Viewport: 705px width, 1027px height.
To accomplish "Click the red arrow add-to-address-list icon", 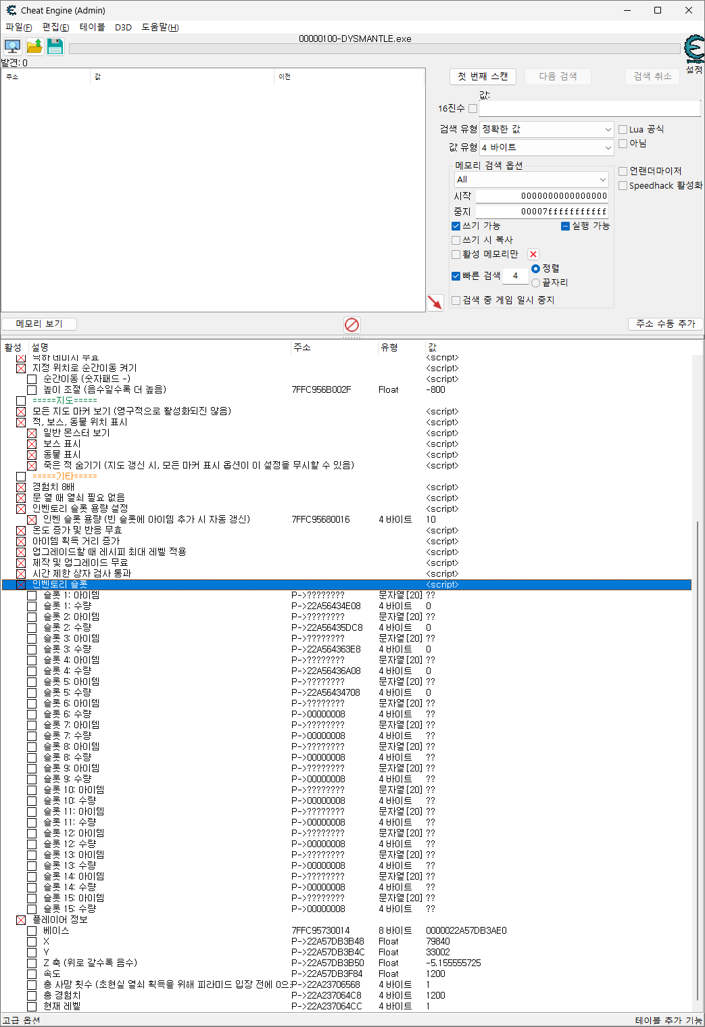I will [x=435, y=302].
